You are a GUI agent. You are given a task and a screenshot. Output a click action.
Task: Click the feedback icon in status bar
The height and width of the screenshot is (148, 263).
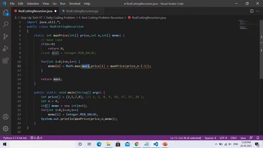click(251, 138)
